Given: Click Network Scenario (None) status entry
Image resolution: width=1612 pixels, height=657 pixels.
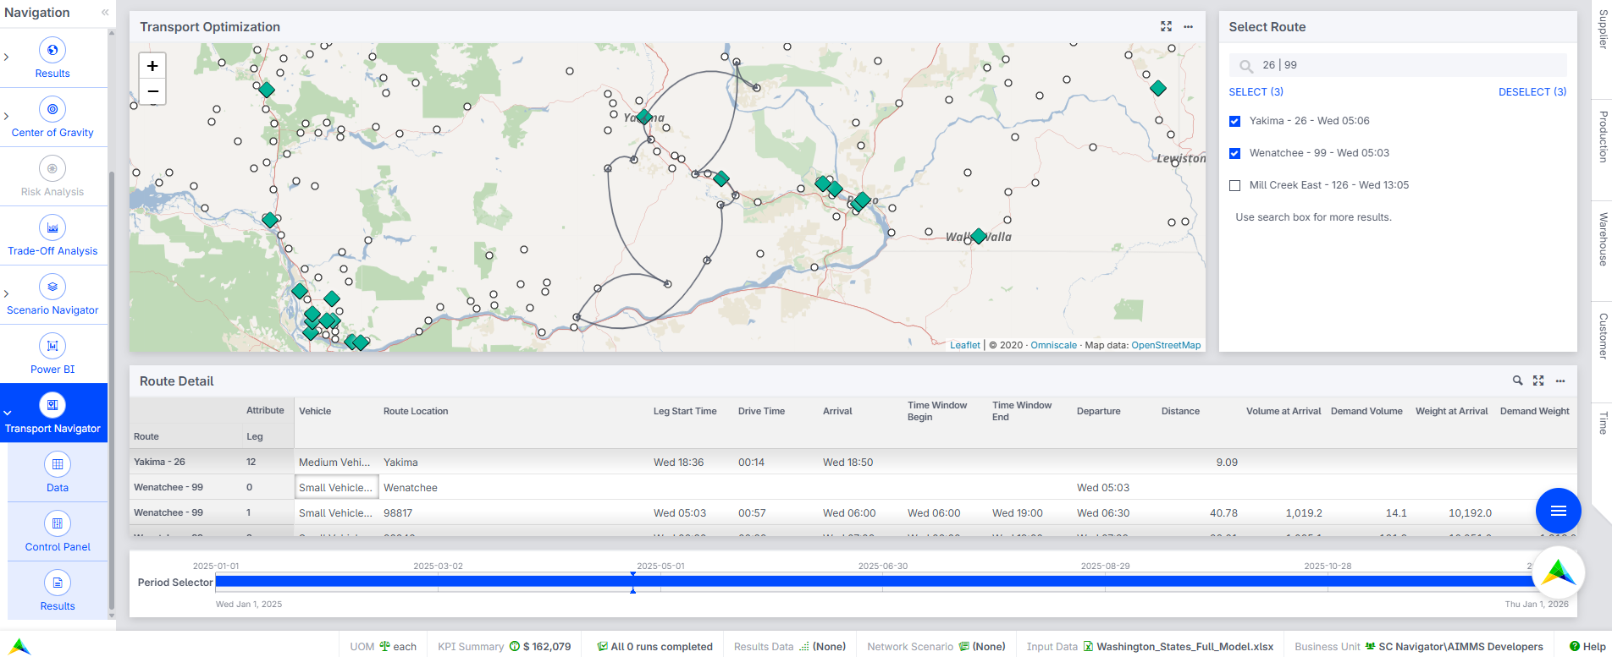Looking at the screenshot, I should coord(936,647).
